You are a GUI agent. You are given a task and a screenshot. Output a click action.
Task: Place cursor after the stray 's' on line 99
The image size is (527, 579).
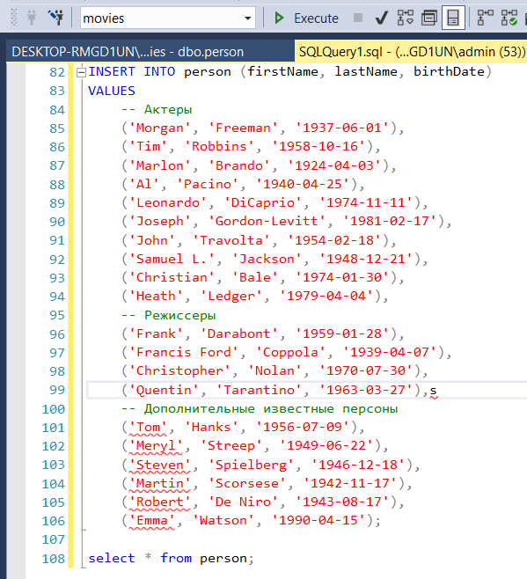(437, 390)
